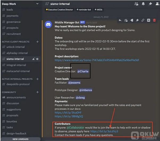The image size is (160, 141).
Task: Open notification settings bell icon
Action: click(x=143, y=4)
